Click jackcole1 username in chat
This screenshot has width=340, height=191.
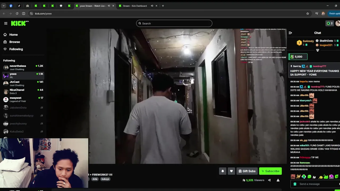coord(305,122)
